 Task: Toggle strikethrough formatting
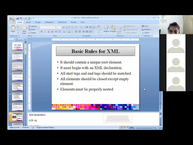(52, 32)
